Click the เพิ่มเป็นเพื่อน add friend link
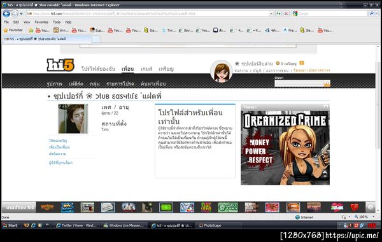Viewport: 382px width, 242px height. click(x=59, y=147)
